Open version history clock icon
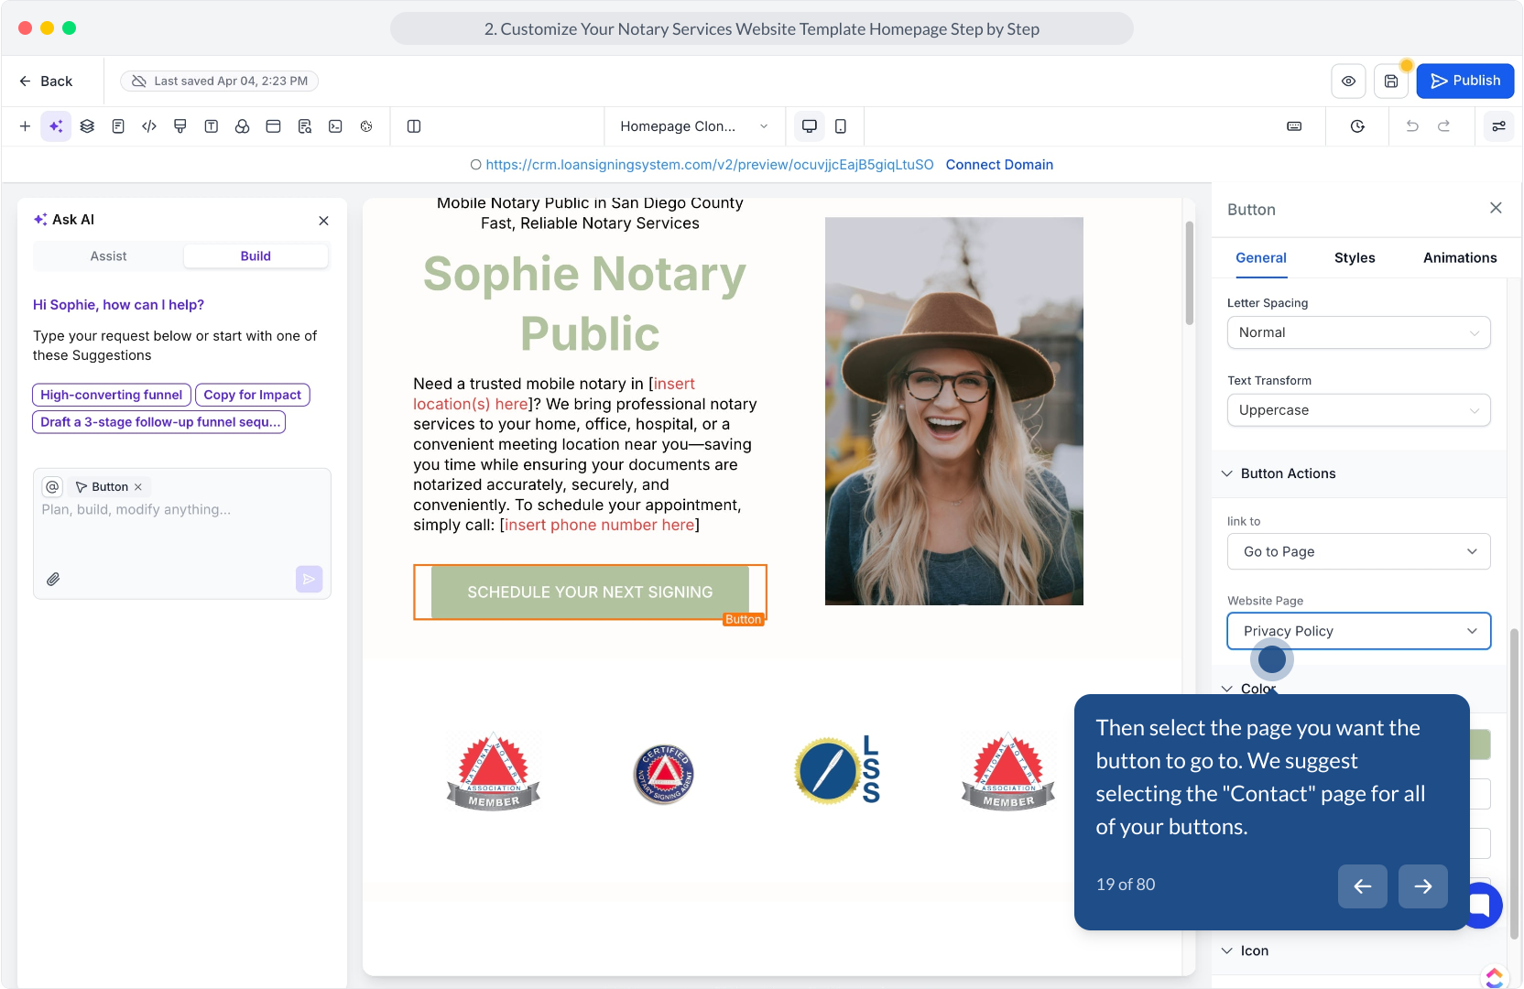The height and width of the screenshot is (989, 1524). (1357, 126)
